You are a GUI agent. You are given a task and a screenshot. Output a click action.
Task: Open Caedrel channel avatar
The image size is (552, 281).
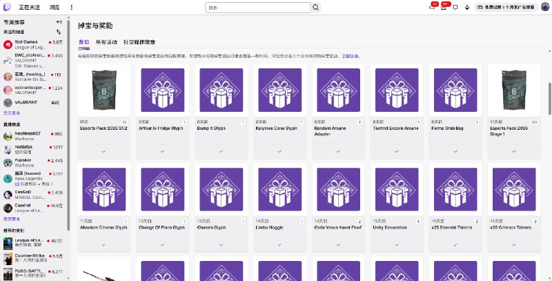[x=8, y=208]
